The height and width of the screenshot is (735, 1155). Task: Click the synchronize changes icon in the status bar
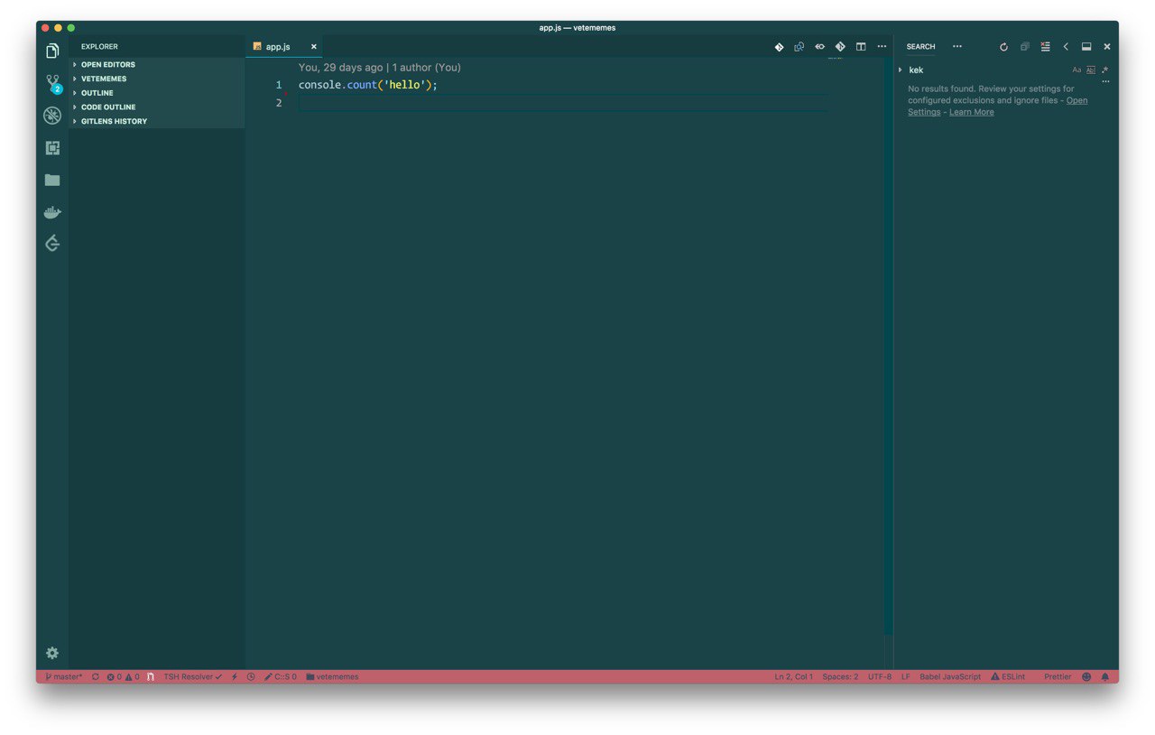click(x=95, y=676)
